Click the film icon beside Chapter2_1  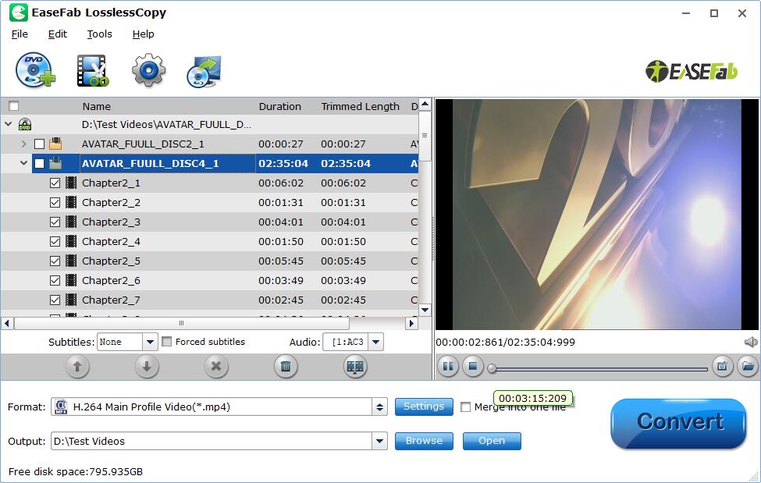(71, 183)
